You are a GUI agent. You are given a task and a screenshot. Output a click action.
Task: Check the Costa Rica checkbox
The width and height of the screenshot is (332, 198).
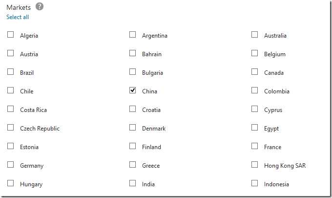click(x=11, y=109)
